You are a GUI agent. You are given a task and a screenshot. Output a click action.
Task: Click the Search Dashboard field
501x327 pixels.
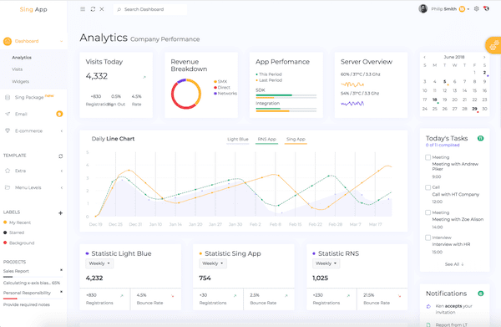[x=150, y=9]
